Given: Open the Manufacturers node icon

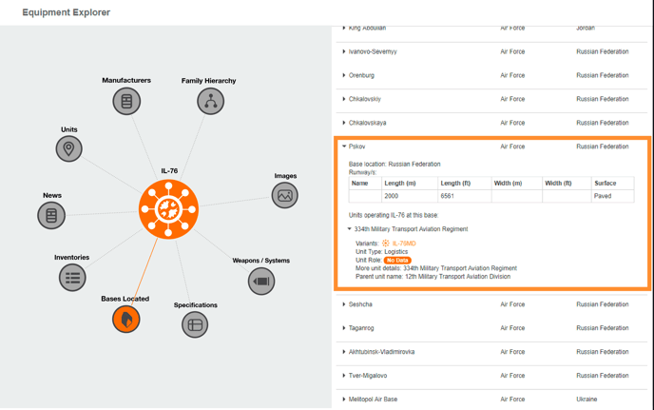Looking at the screenshot, I should (126, 101).
